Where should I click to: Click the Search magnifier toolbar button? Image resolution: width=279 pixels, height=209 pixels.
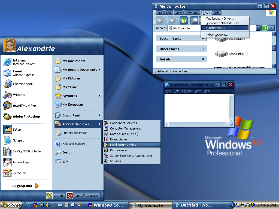(x=194, y=20)
